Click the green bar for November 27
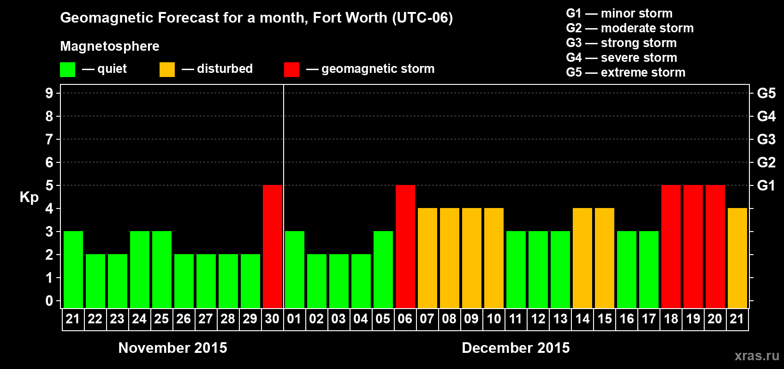This screenshot has width=784, height=369. click(206, 281)
